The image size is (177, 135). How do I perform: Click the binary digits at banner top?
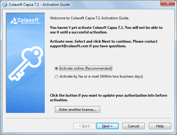[25, 16]
